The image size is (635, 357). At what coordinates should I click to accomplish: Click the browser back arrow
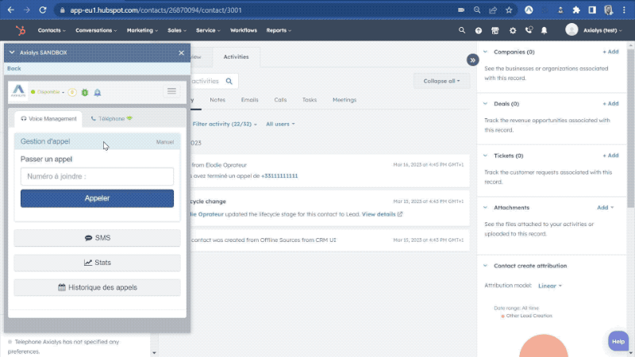(11, 10)
